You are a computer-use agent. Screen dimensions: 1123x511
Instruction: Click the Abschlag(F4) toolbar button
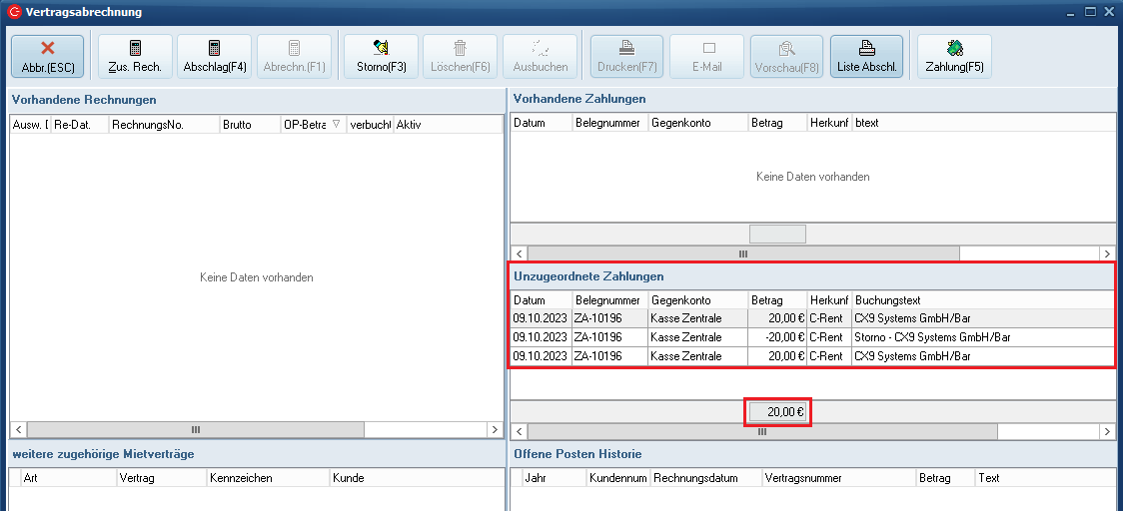[215, 56]
